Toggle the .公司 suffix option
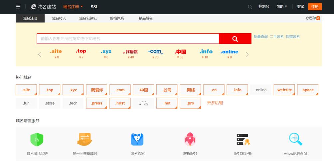The image size is (334, 166). point(167,90)
